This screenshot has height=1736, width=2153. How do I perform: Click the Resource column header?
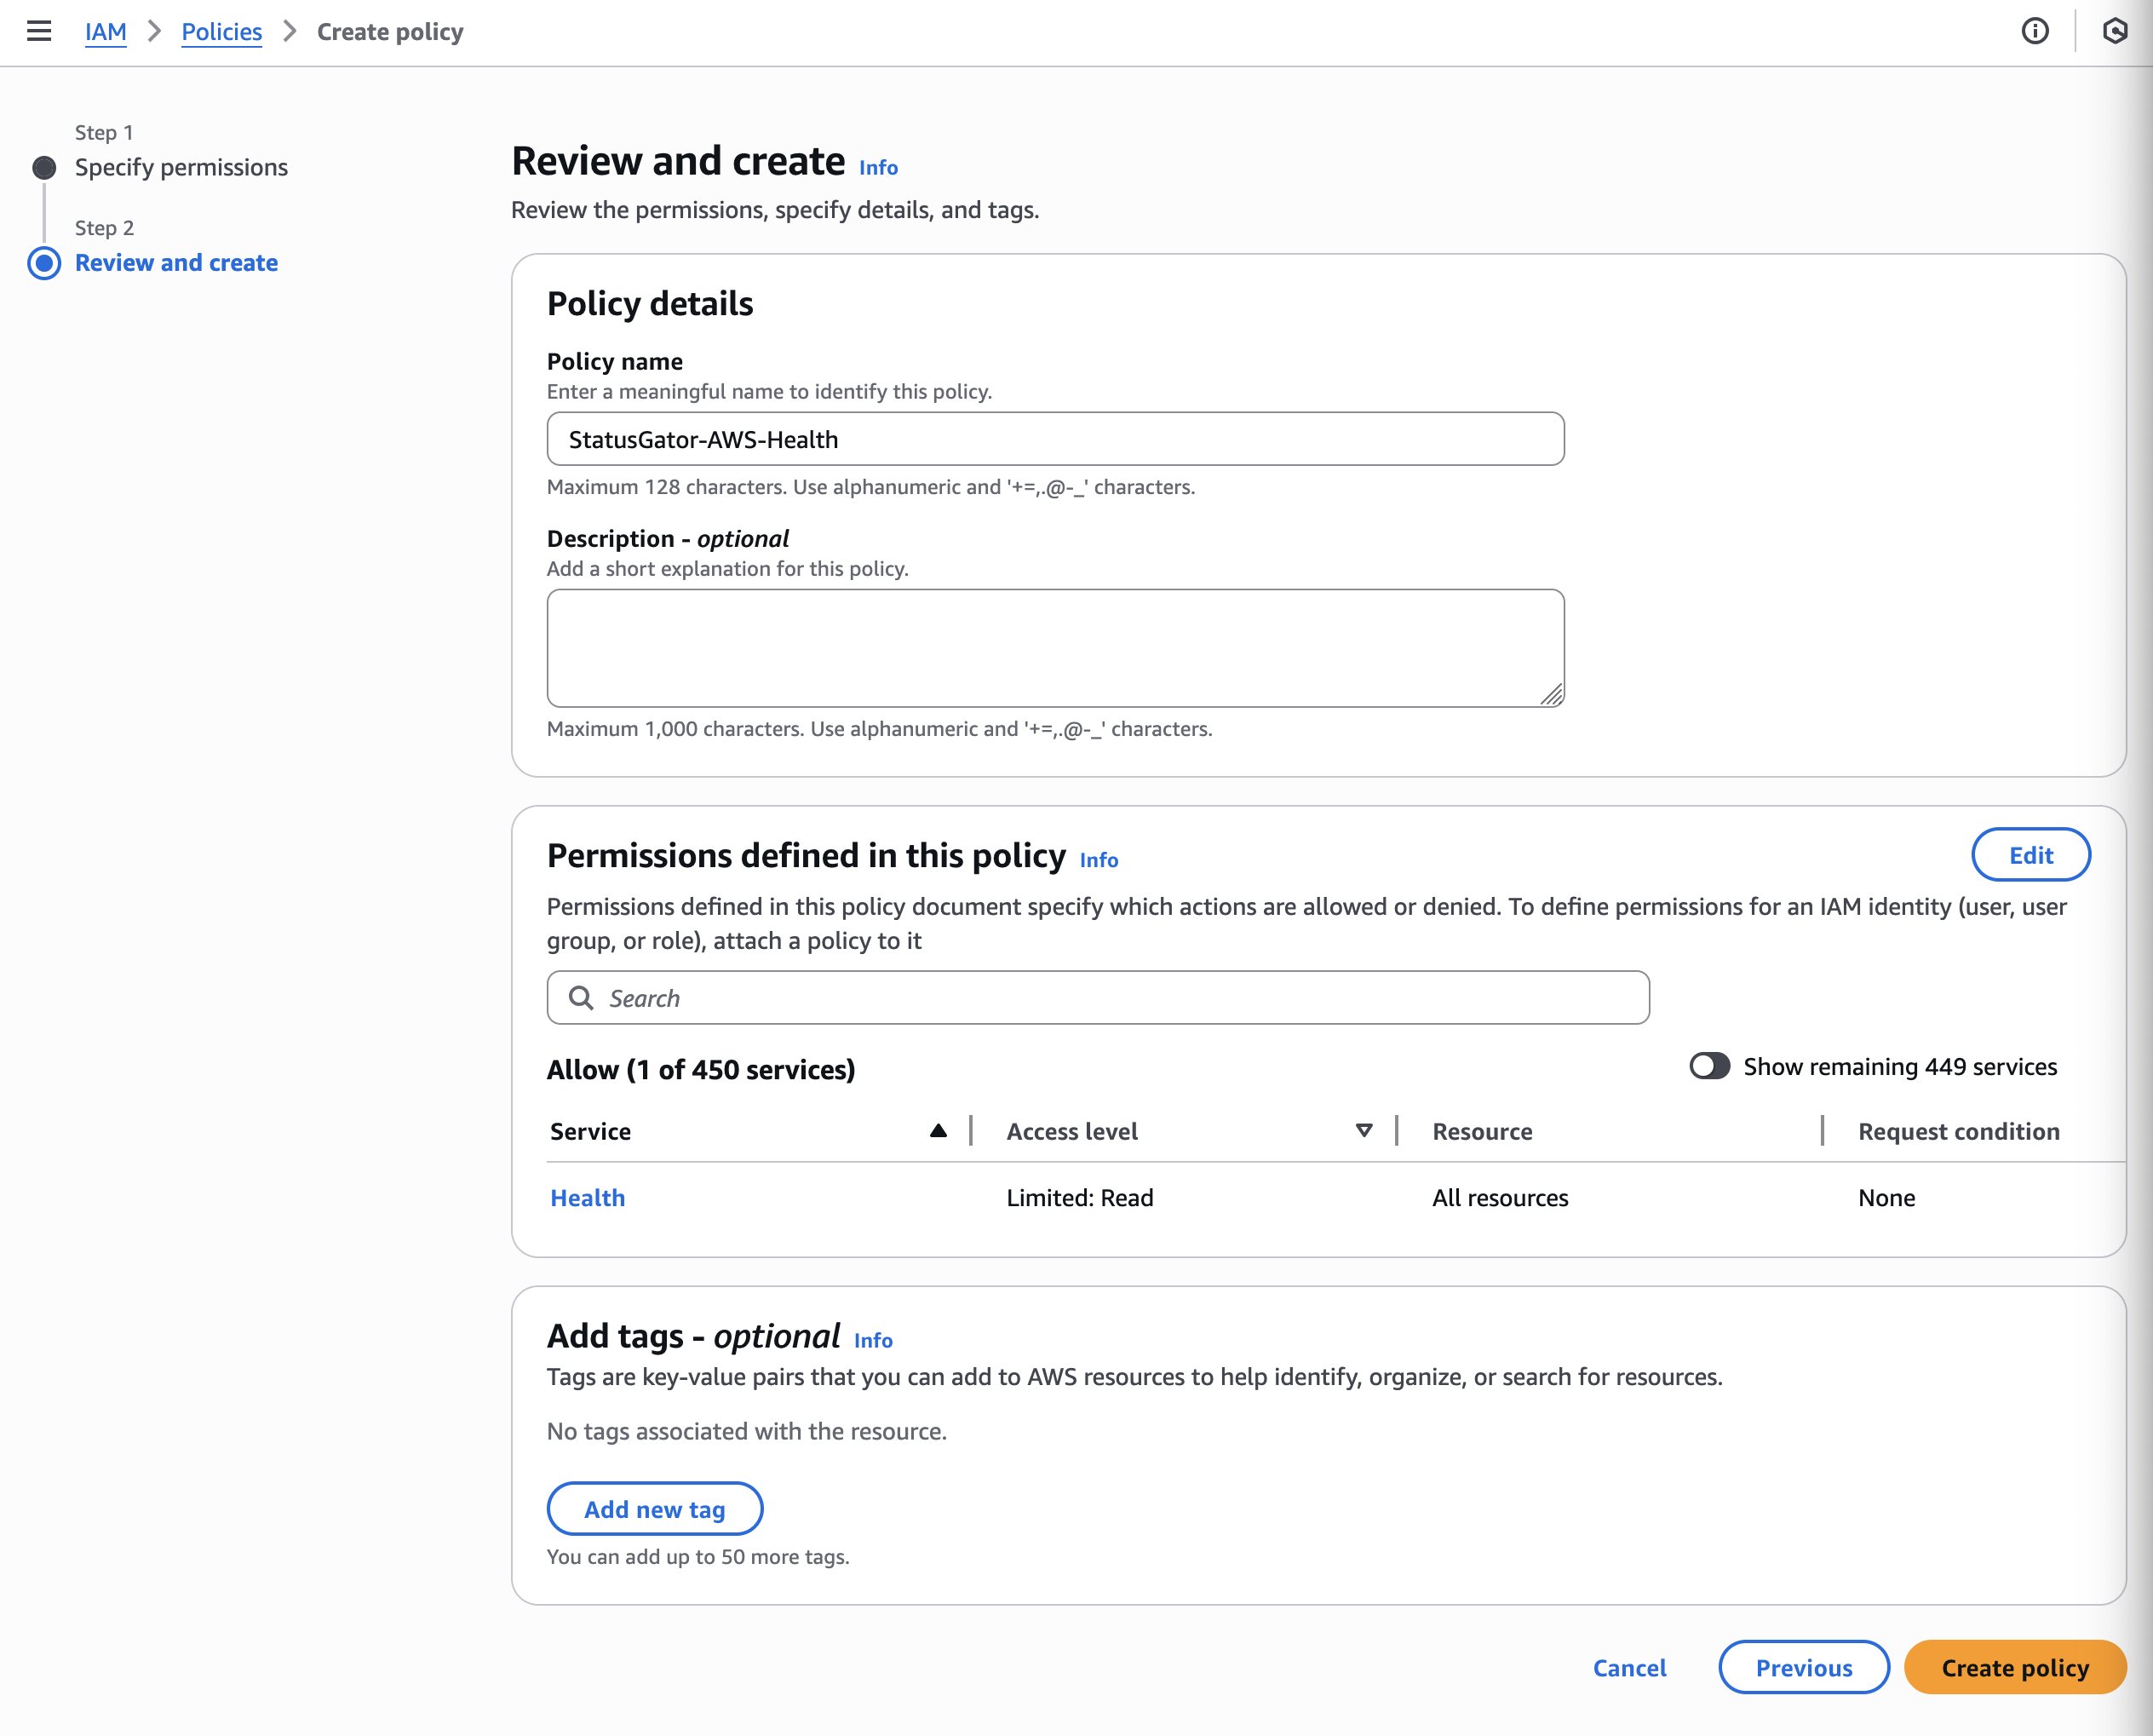(x=1481, y=1131)
